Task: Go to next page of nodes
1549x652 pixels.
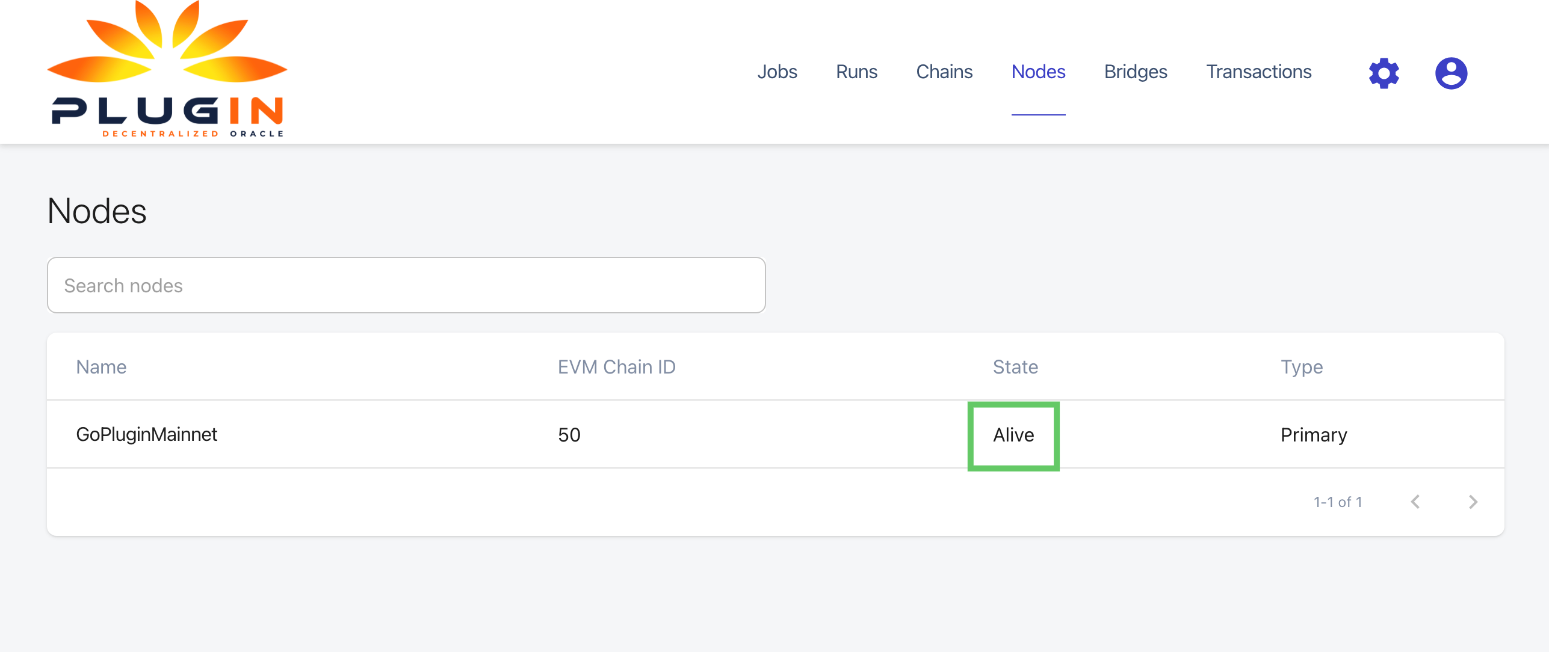Action: [x=1473, y=502]
